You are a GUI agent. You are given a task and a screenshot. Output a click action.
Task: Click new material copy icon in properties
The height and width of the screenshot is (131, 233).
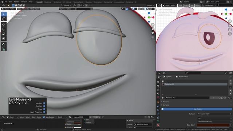point(222,98)
